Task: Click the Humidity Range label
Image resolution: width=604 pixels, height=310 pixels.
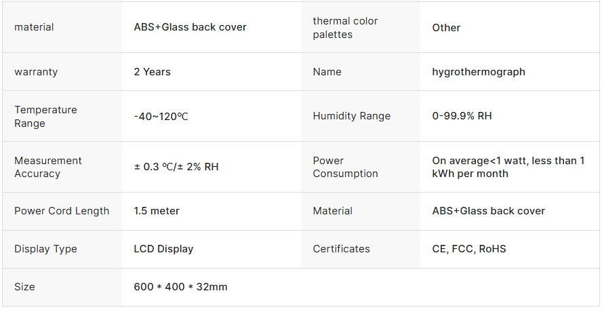Action: coord(351,116)
